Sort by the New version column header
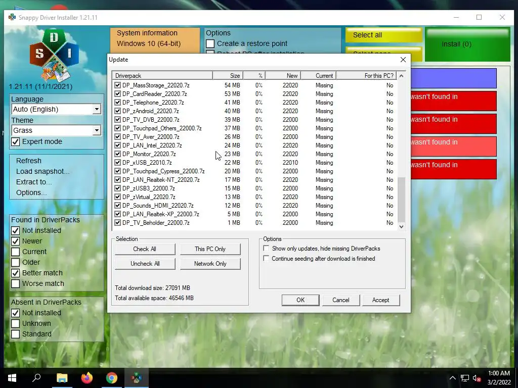Viewport: 518px width, 388px height. 283,76
